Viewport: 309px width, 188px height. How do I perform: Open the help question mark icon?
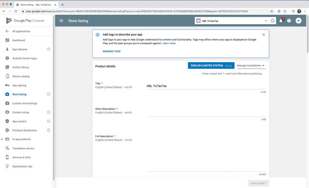pyautogui.click(x=289, y=21)
